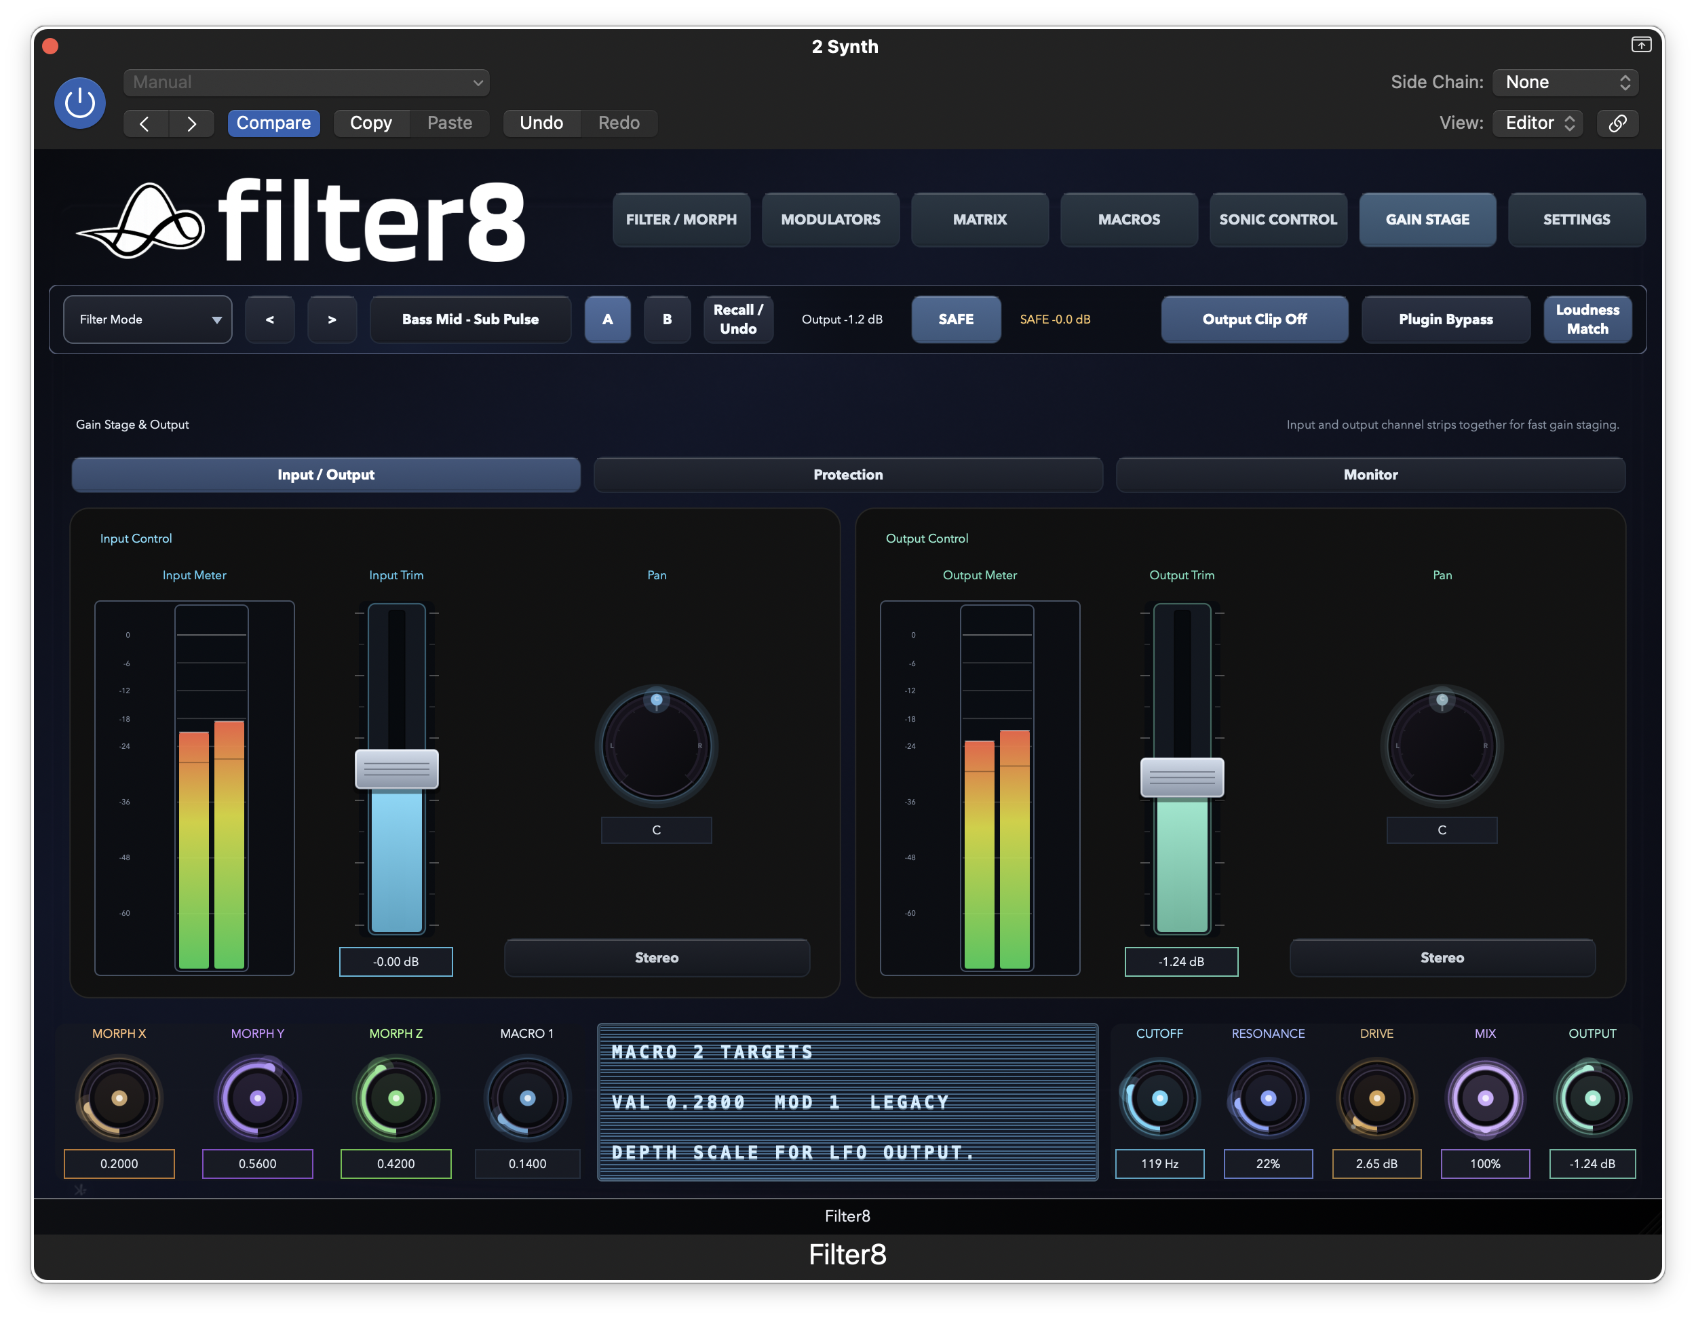Select the Input / Output tab

pyautogui.click(x=326, y=474)
